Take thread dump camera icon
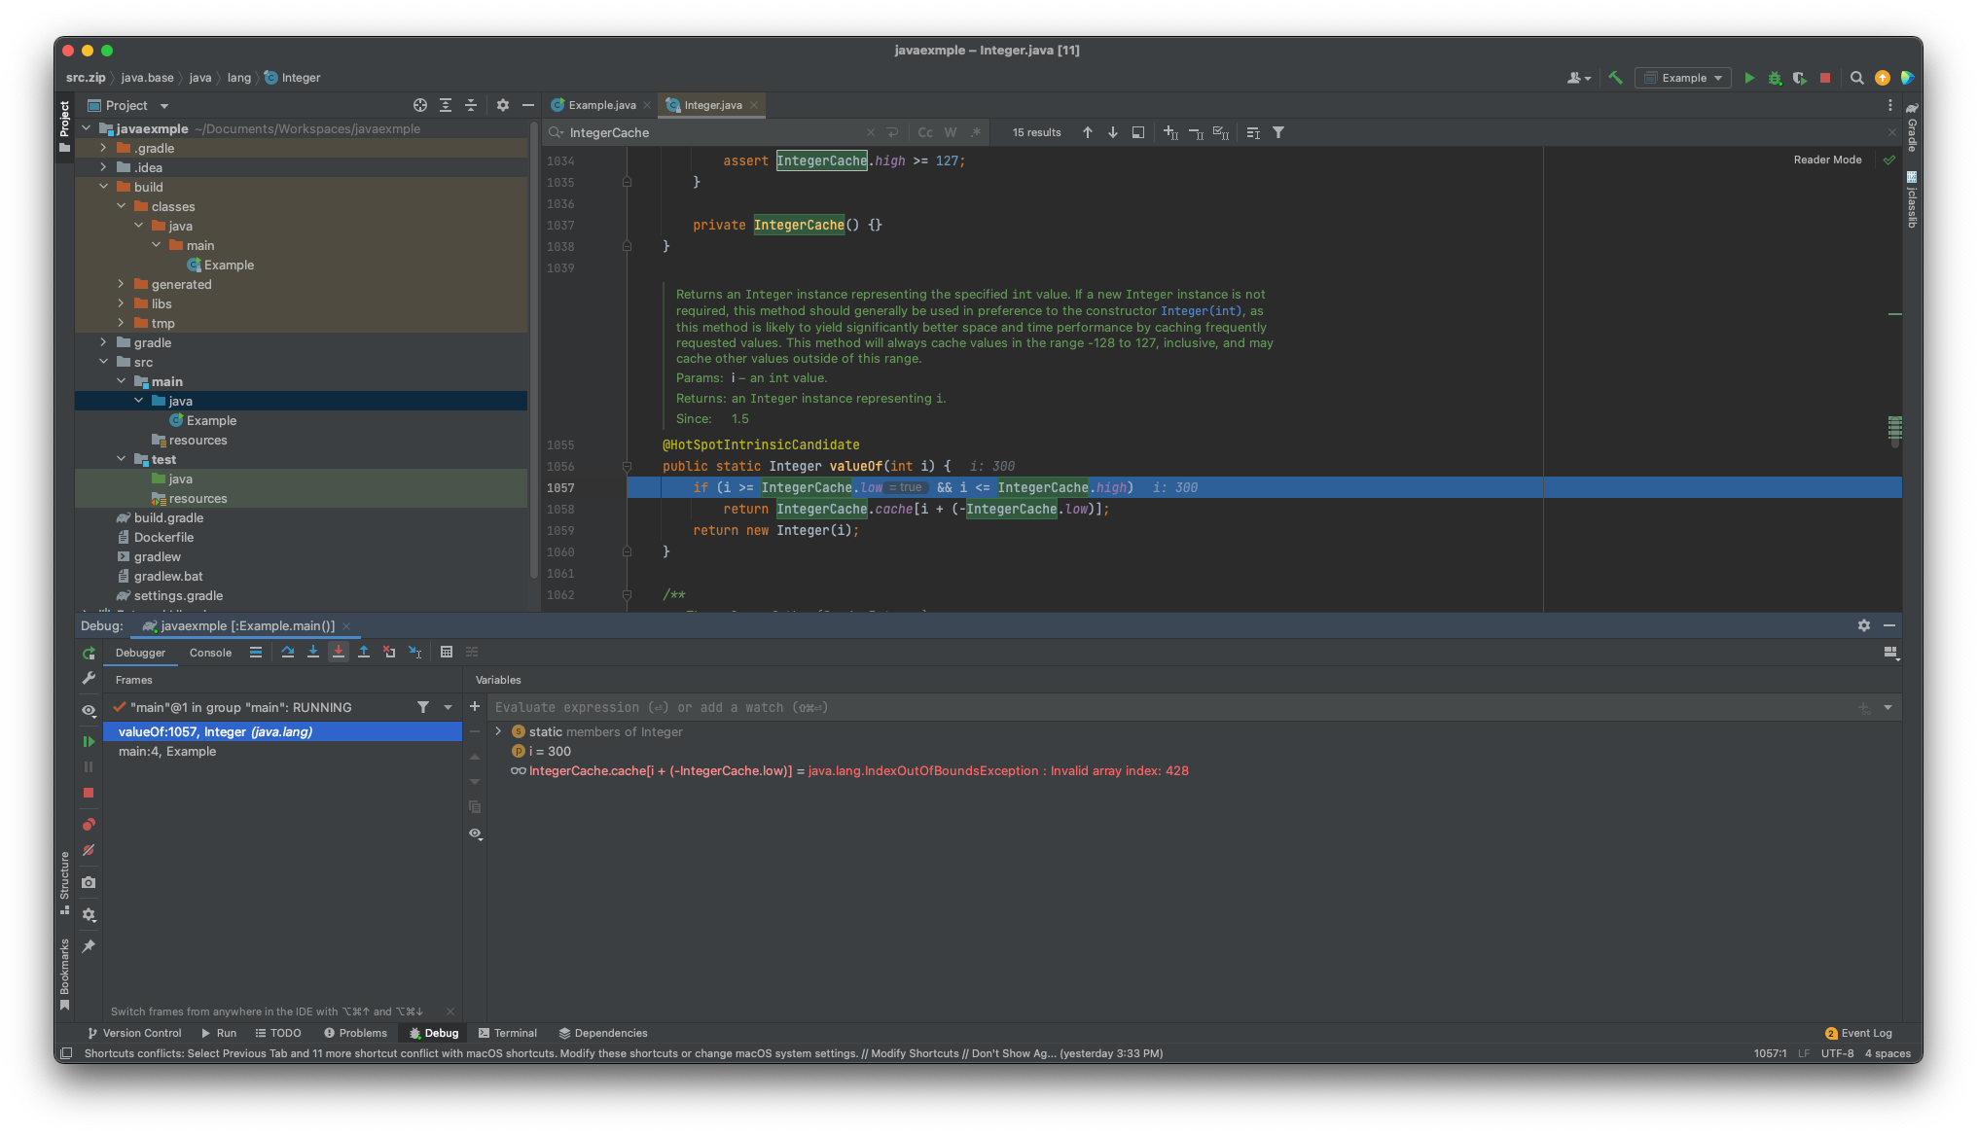The height and width of the screenshot is (1135, 1977). coord(89,882)
